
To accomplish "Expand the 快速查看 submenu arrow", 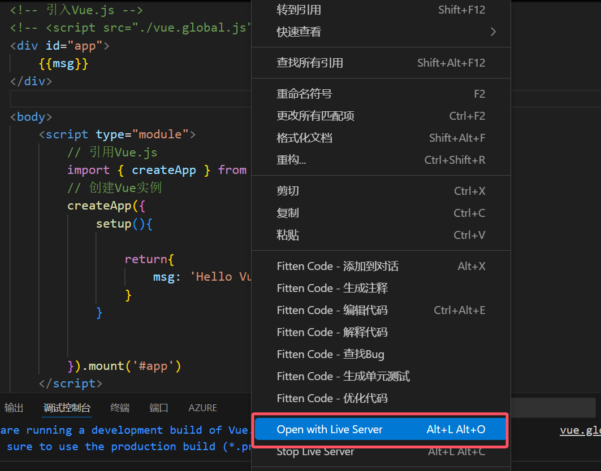I will [x=493, y=32].
